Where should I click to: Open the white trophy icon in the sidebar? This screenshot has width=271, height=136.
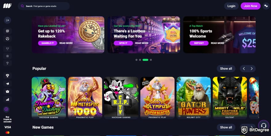[x=7, y=76]
